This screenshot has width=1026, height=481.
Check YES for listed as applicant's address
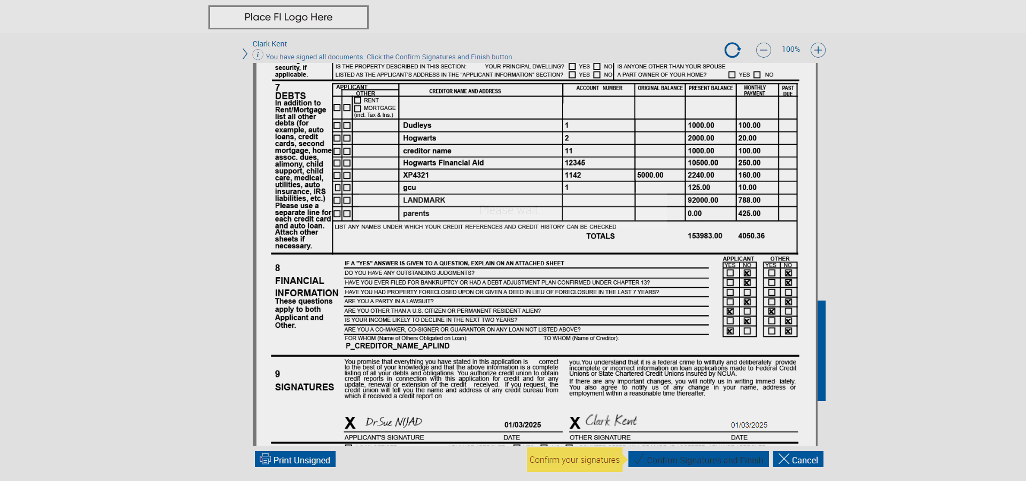pos(572,75)
